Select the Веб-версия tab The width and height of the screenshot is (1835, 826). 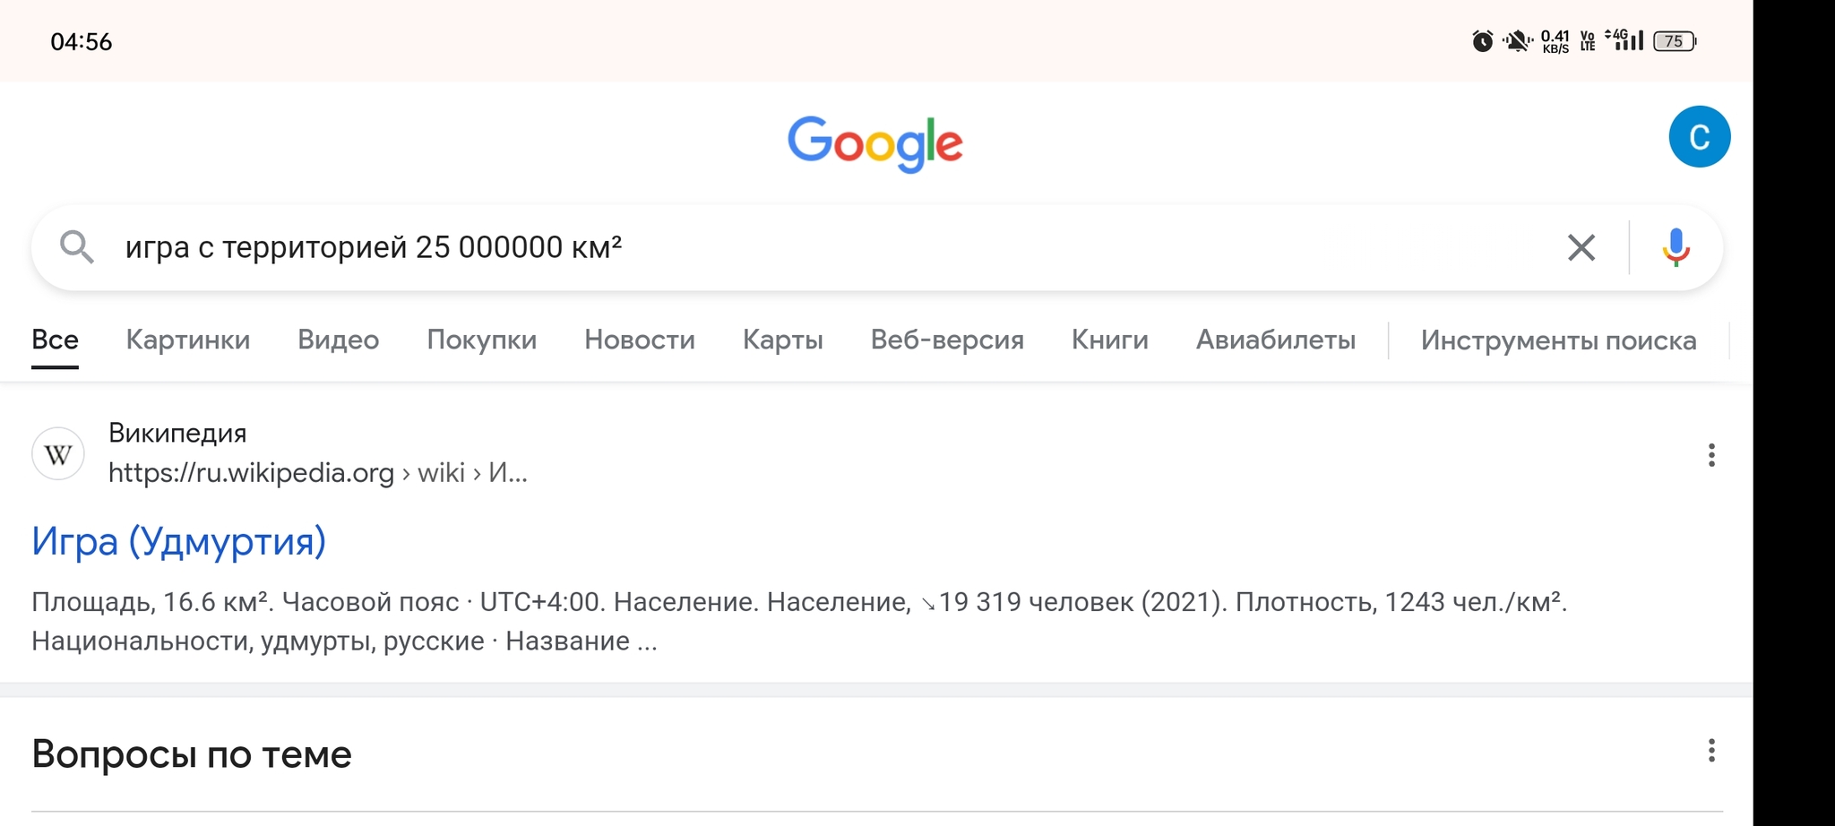tap(947, 340)
